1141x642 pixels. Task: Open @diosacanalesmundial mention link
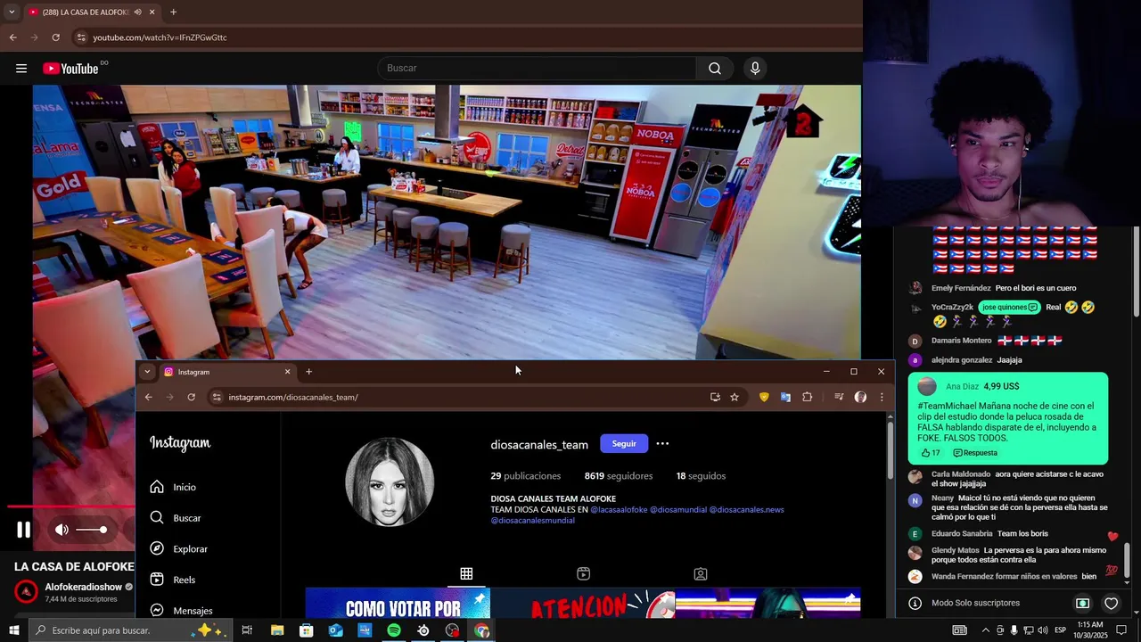tap(533, 521)
